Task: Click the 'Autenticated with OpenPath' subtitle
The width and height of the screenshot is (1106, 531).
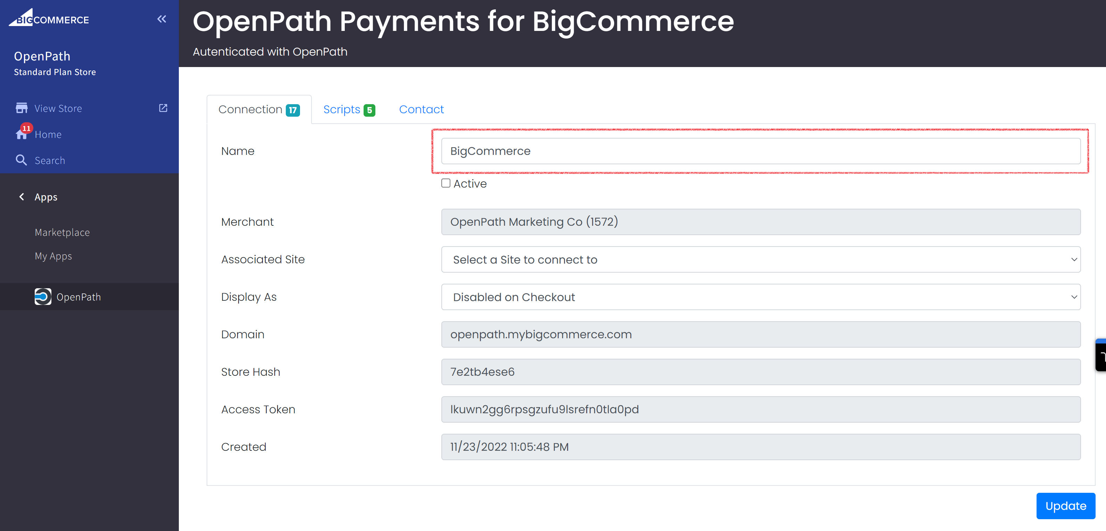Action: pos(270,51)
